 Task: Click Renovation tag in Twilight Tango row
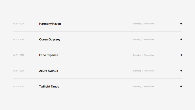149,86
